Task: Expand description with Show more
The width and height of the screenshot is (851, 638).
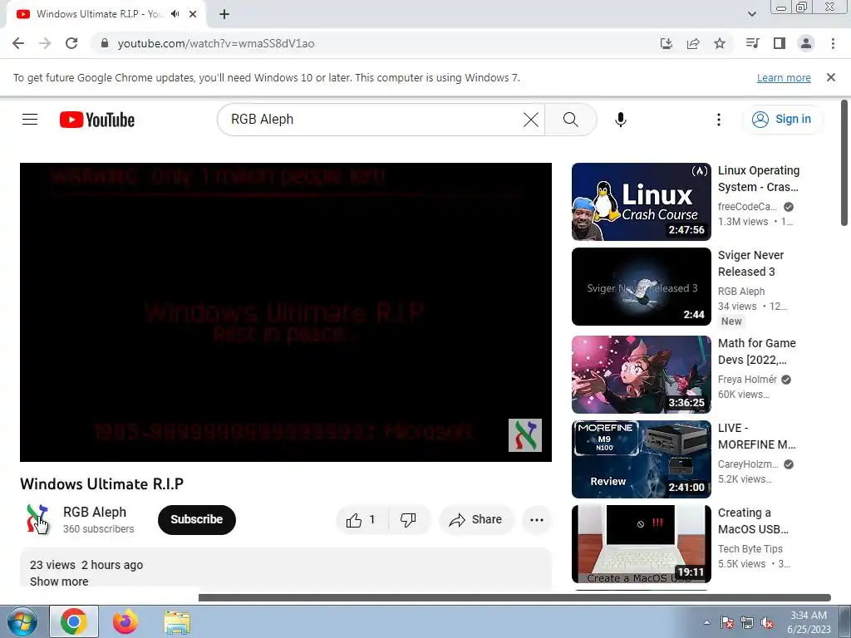Action: 59,581
